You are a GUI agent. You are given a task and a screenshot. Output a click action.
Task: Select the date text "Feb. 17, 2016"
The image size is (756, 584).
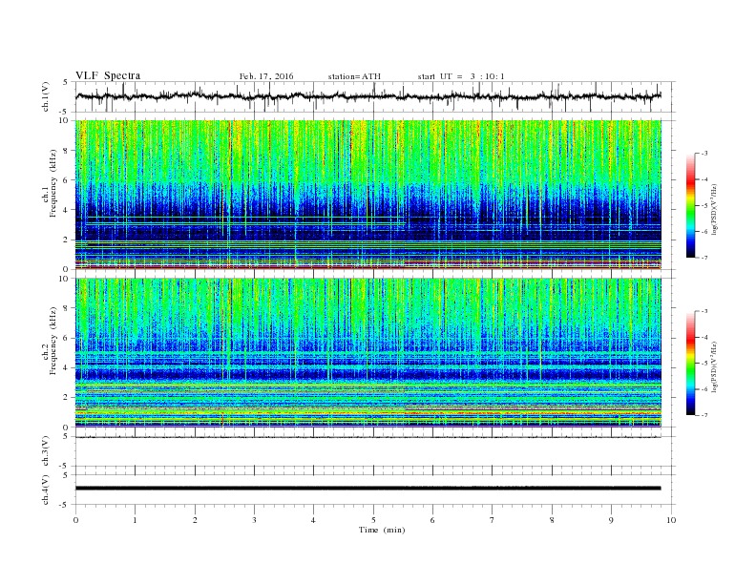click(x=266, y=76)
